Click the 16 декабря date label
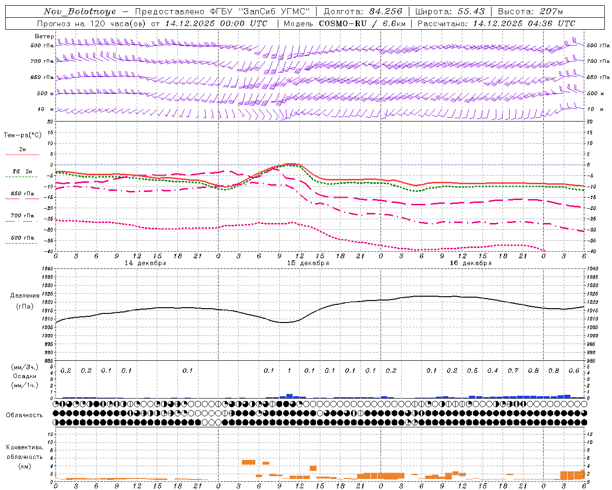The height and width of the screenshot is (490, 612). (470, 263)
